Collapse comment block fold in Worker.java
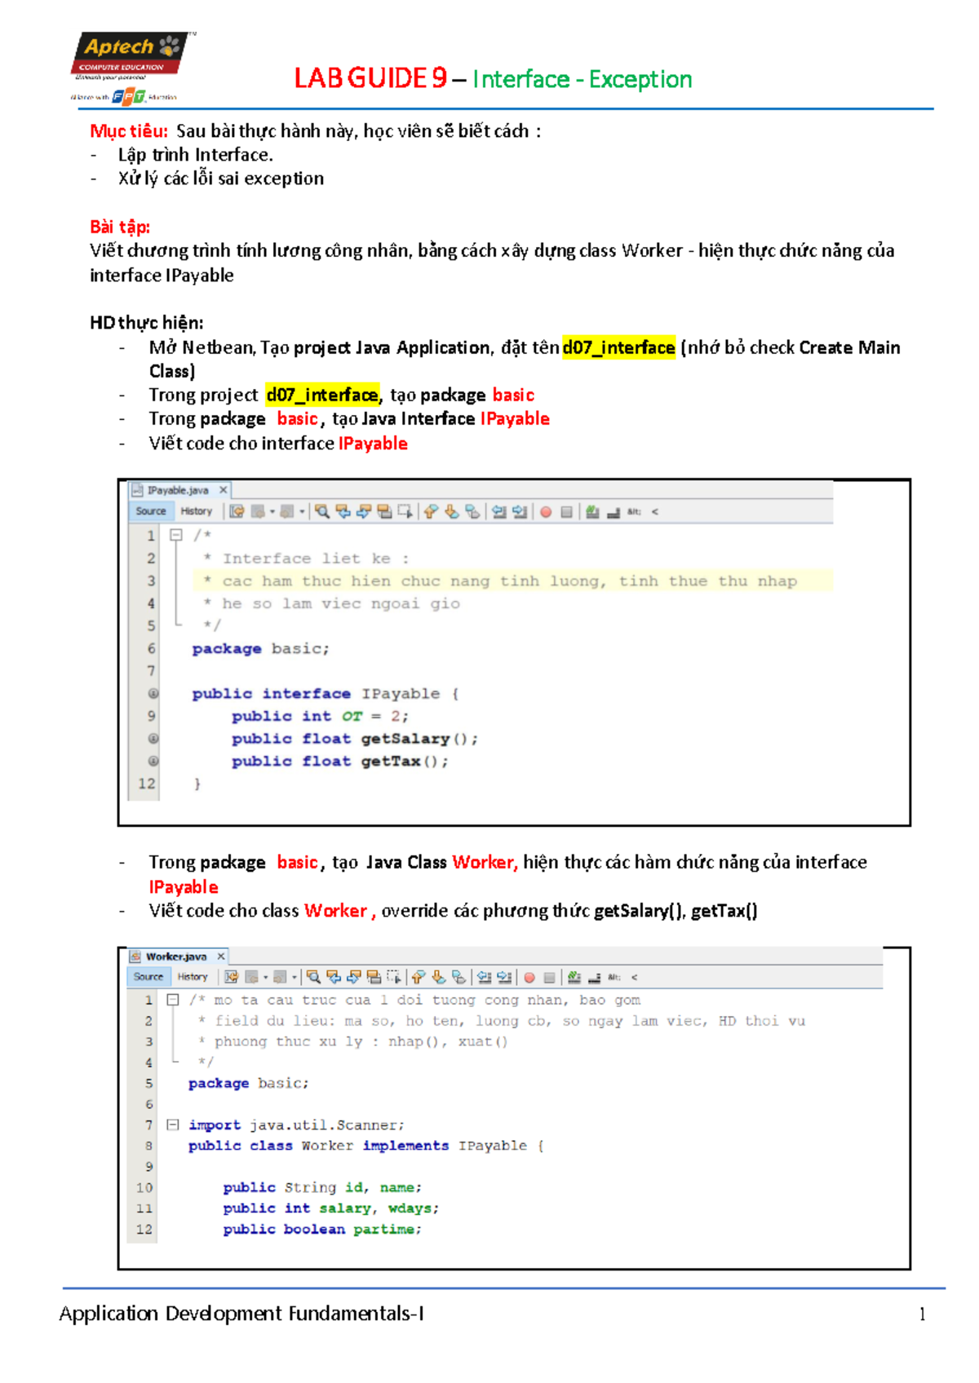The width and height of the screenshot is (979, 1383). [172, 1000]
